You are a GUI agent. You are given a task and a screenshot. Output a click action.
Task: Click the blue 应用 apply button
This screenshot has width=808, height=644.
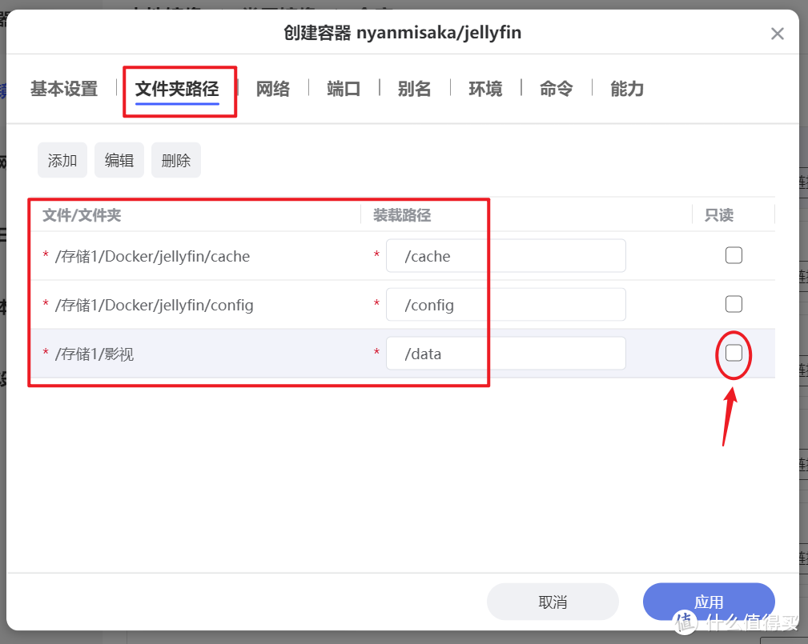[709, 601]
